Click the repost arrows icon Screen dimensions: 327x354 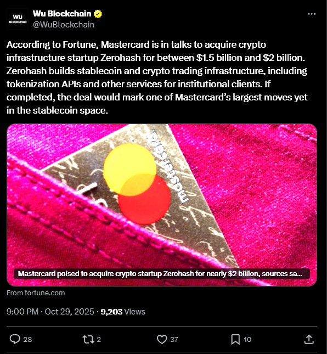88,339
